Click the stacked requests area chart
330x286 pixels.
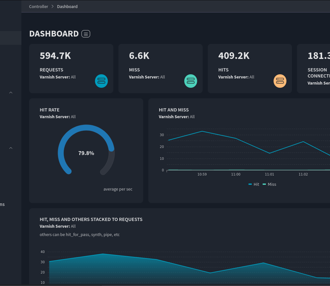(x=173, y=270)
